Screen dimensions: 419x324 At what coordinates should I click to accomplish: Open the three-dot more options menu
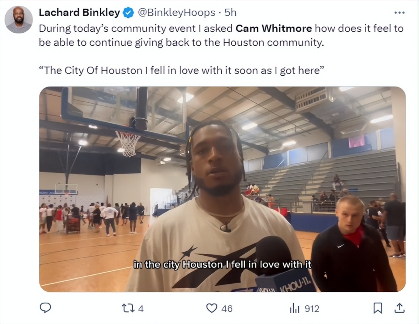point(399,13)
